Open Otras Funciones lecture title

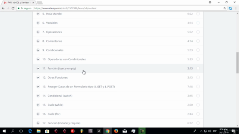[x=58, y=78]
